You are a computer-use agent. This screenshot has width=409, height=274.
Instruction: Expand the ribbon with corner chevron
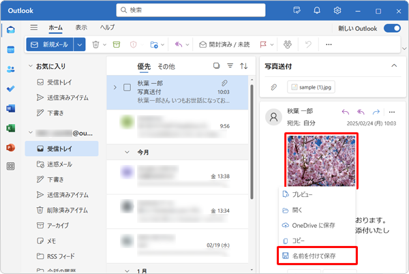click(404, 48)
